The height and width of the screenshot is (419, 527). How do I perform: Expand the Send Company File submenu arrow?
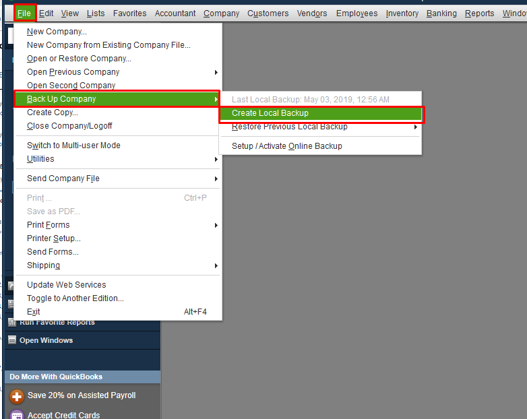click(216, 179)
